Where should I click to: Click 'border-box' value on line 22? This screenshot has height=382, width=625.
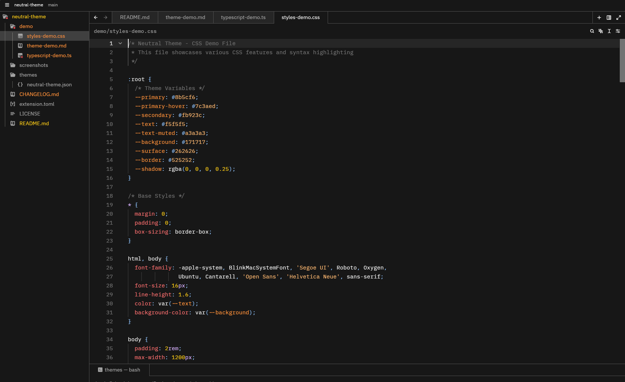point(192,232)
